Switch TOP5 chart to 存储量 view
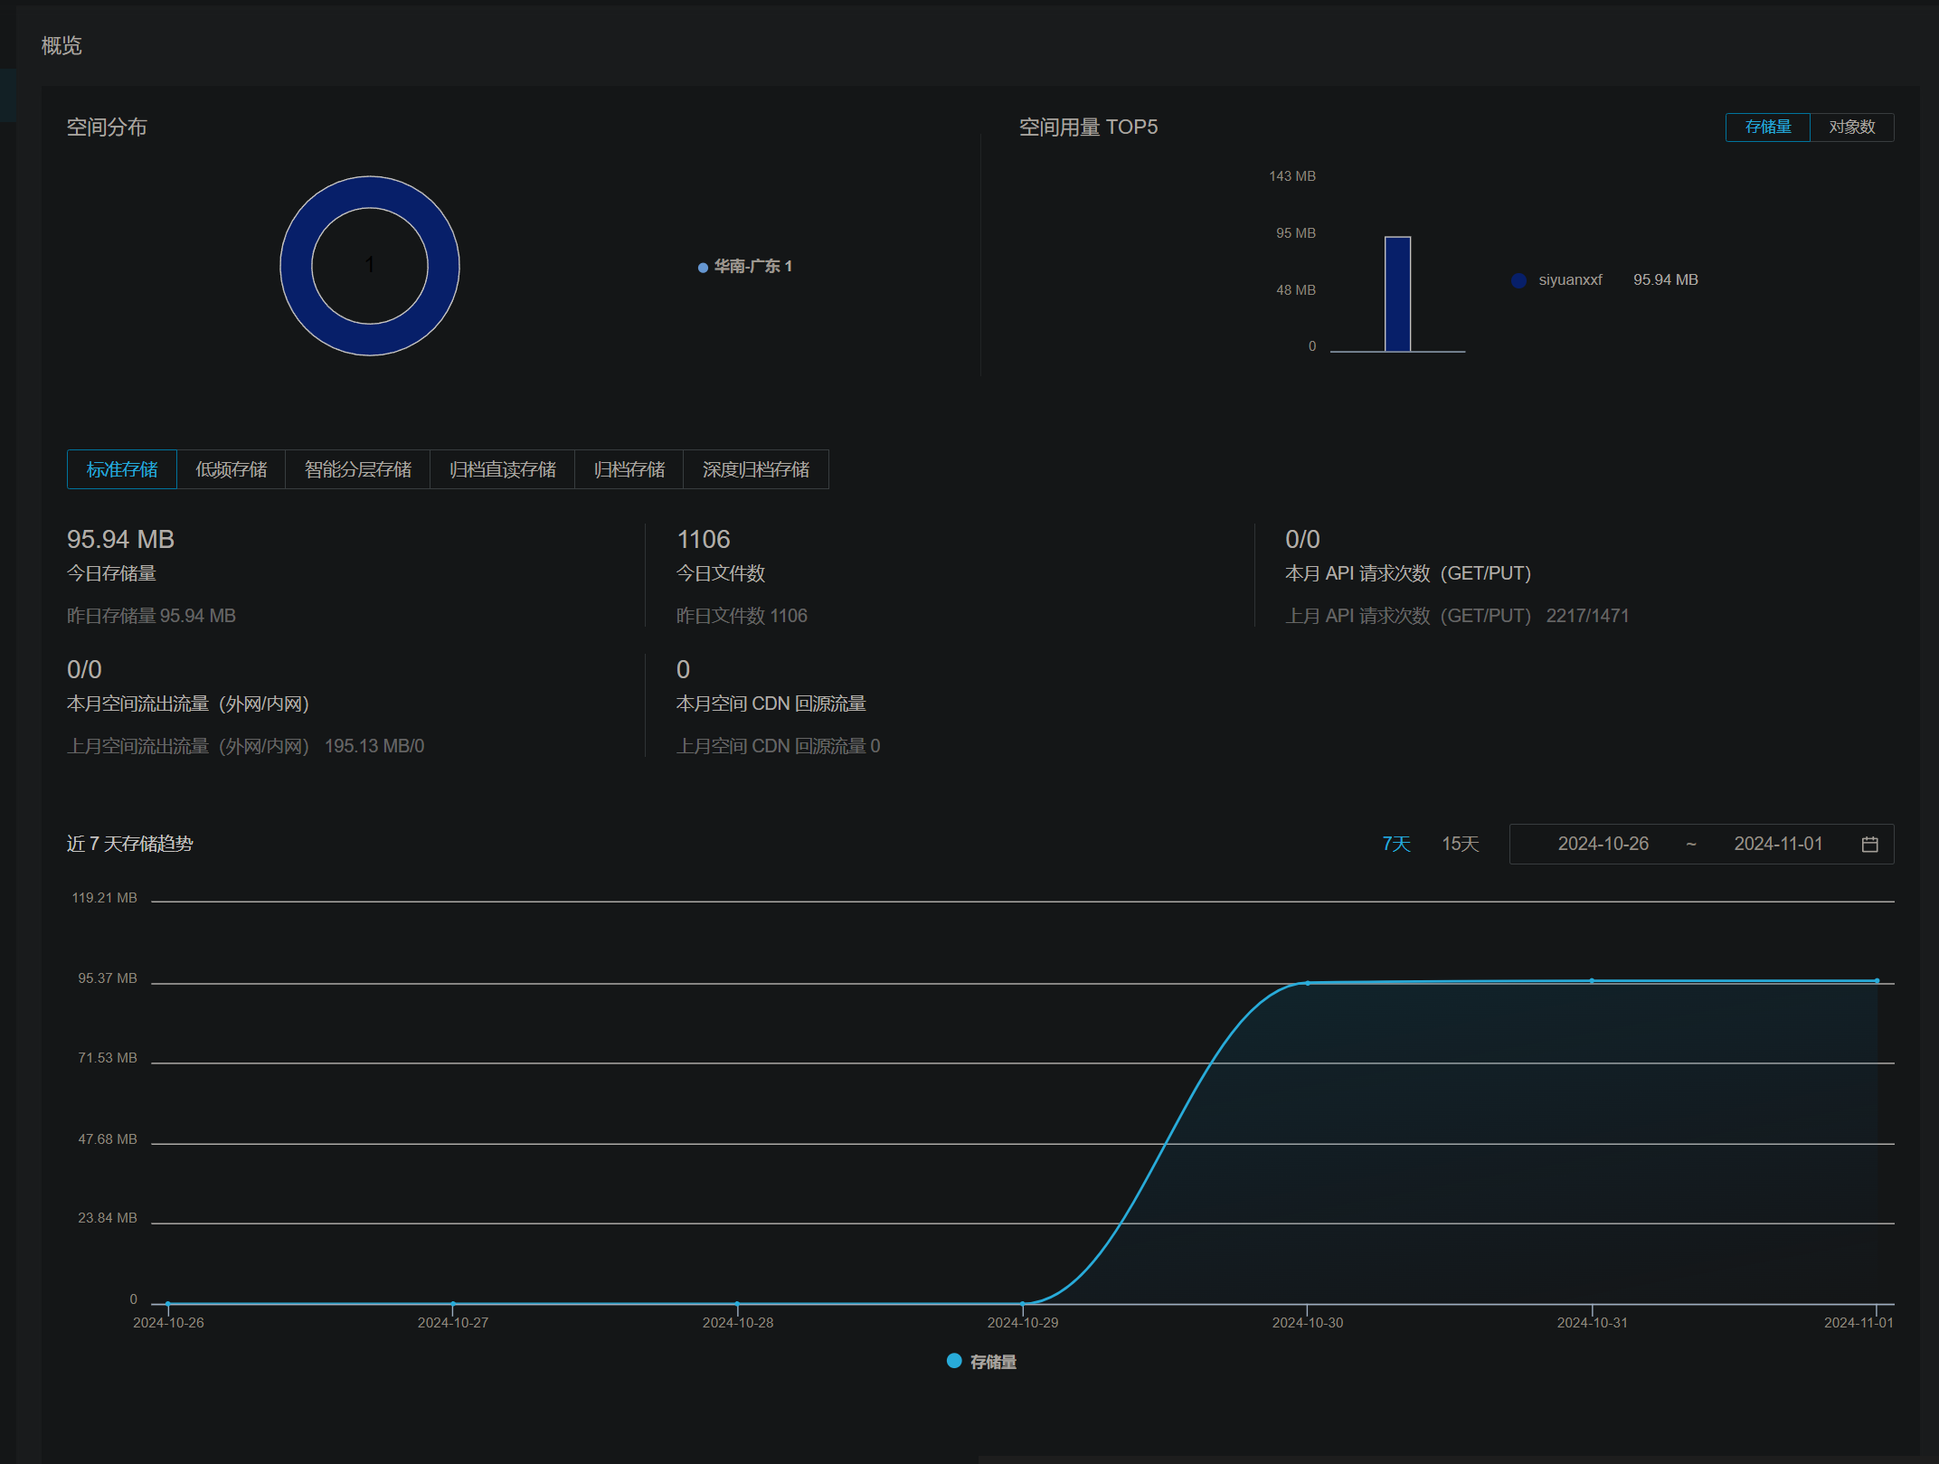This screenshot has height=1464, width=1939. click(1767, 128)
